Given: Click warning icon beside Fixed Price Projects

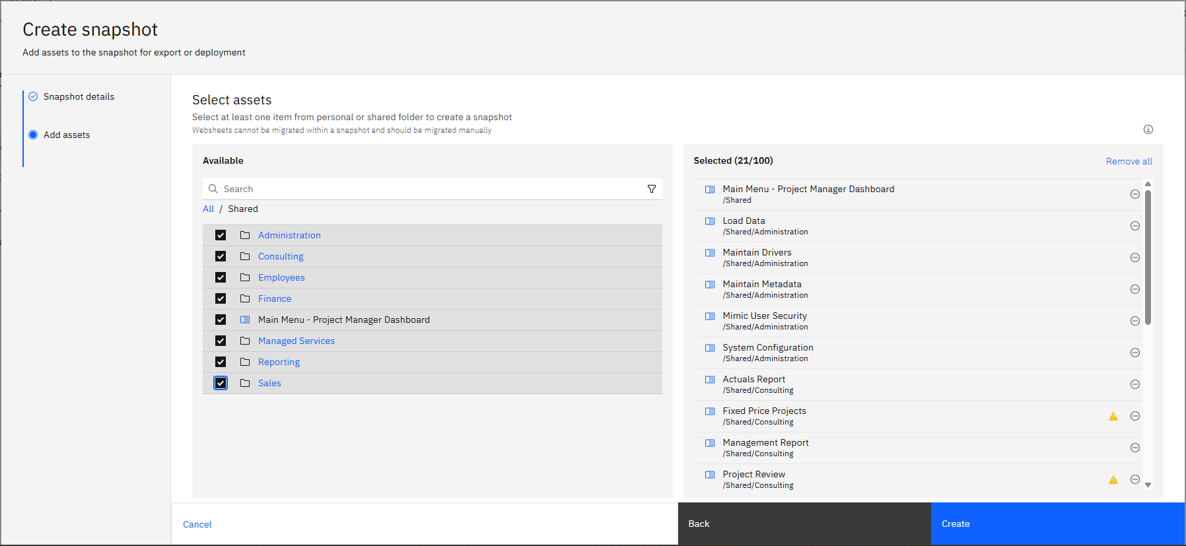Looking at the screenshot, I should (x=1113, y=417).
